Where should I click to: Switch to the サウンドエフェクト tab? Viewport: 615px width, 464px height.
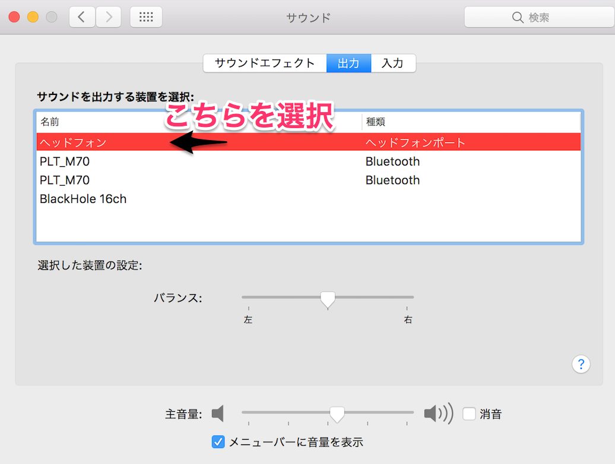click(265, 63)
